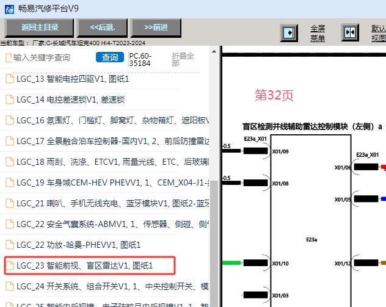Open LGC_22 安全气囊系统-ABM entry
Image resolution: width=386 pixels, height=307 pixels.
113,224
